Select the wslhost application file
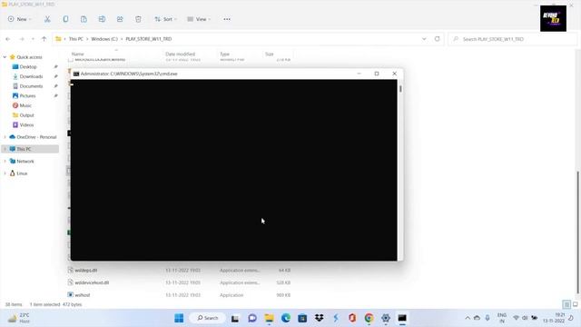This screenshot has width=581, height=327. click(83, 295)
